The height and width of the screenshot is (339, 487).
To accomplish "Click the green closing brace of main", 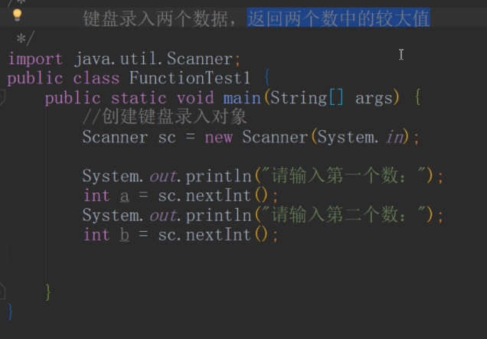I will [49, 292].
